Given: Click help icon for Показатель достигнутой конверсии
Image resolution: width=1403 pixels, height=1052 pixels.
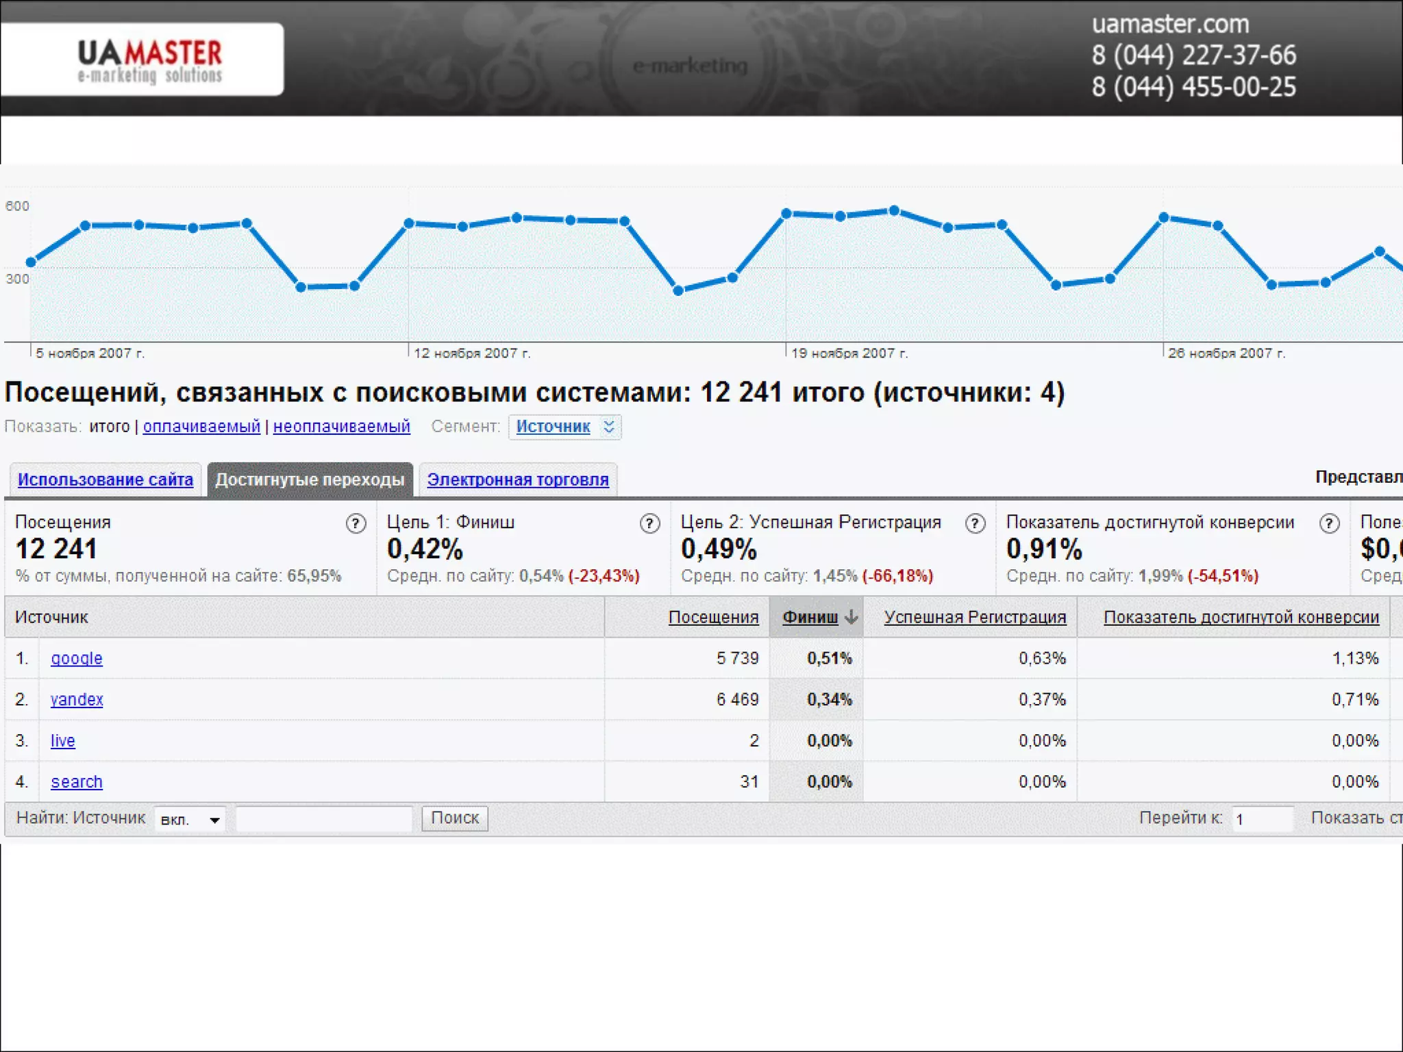Looking at the screenshot, I should coord(1329,524).
